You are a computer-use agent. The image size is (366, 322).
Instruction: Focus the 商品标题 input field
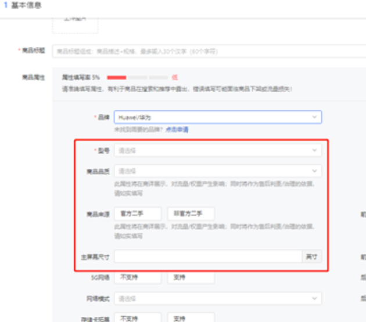[209, 51]
